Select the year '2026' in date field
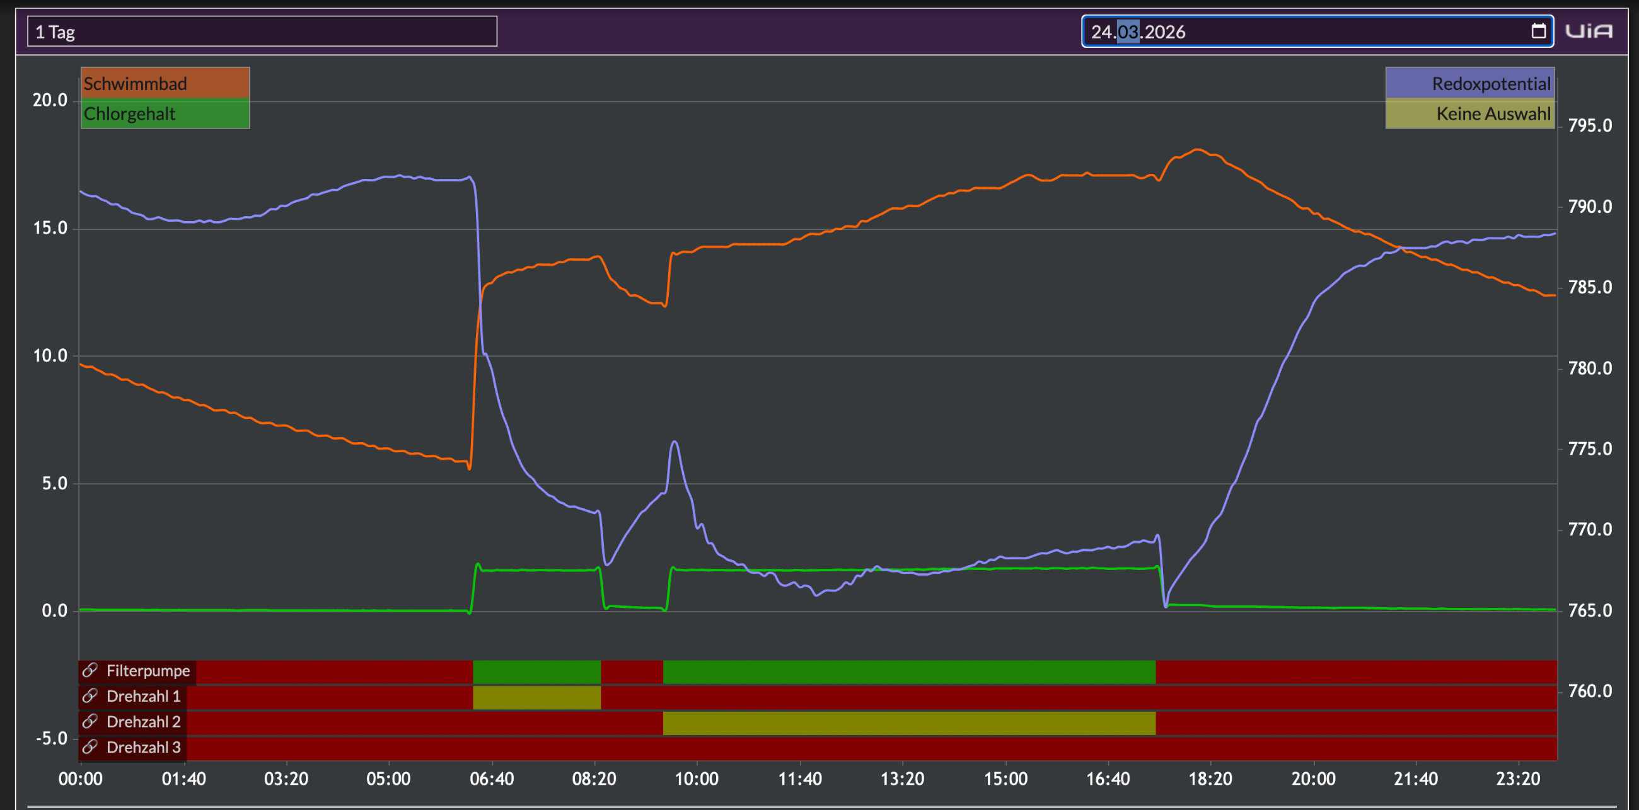The height and width of the screenshot is (810, 1639). 1165,31
